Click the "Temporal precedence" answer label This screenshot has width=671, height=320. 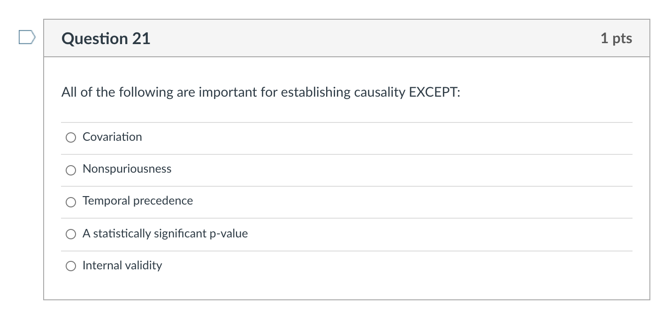tap(137, 201)
